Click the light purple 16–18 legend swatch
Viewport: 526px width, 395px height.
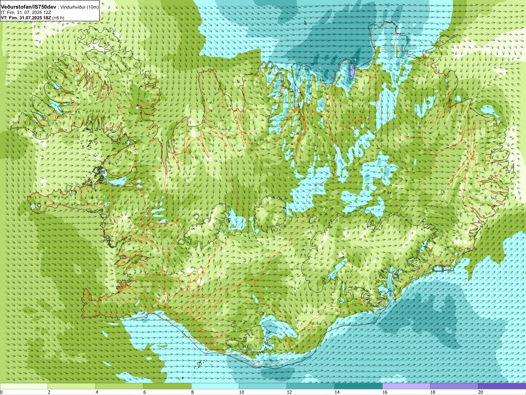click(406, 386)
